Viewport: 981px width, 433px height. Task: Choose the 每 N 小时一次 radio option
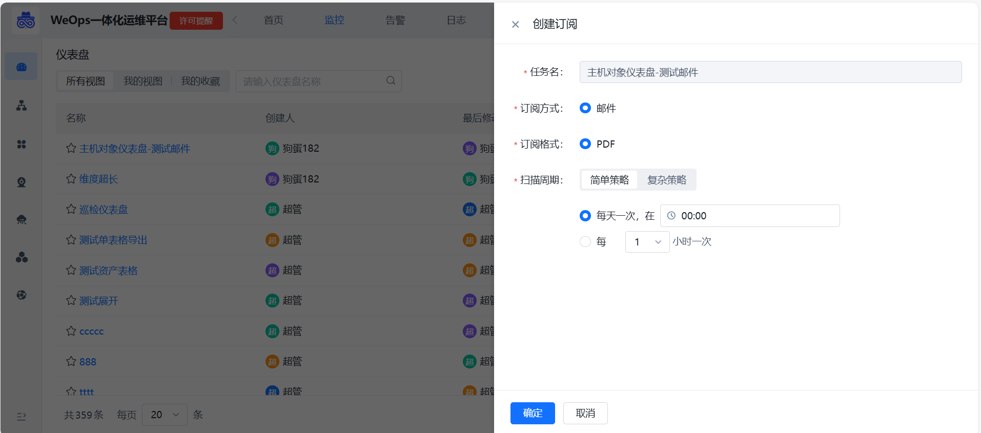click(x=585, y=242)
